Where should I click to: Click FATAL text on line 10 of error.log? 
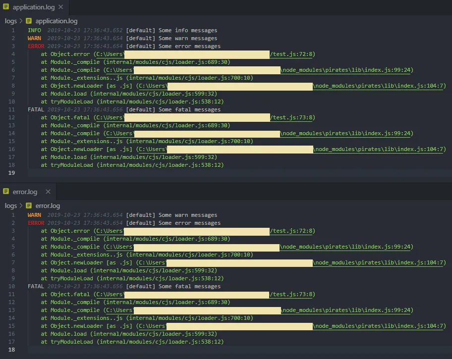point(36,286)
